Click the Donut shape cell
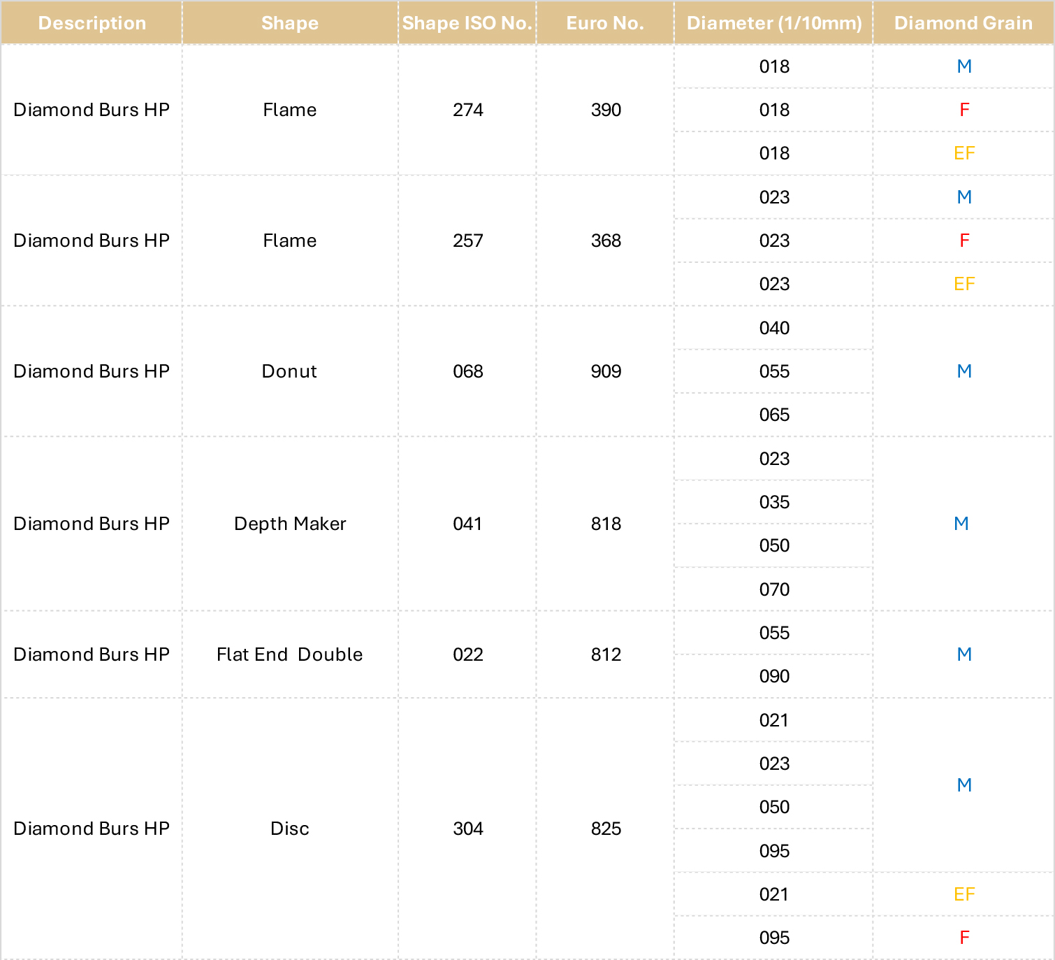1055x960 pixels. coord(290,371)
